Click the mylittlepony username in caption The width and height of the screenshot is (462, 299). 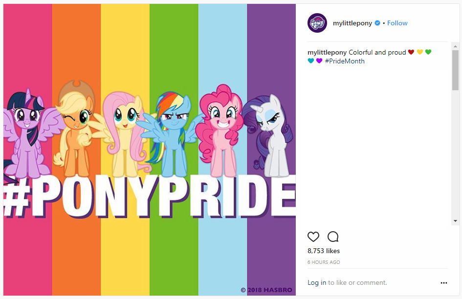(x=327, y=52)
